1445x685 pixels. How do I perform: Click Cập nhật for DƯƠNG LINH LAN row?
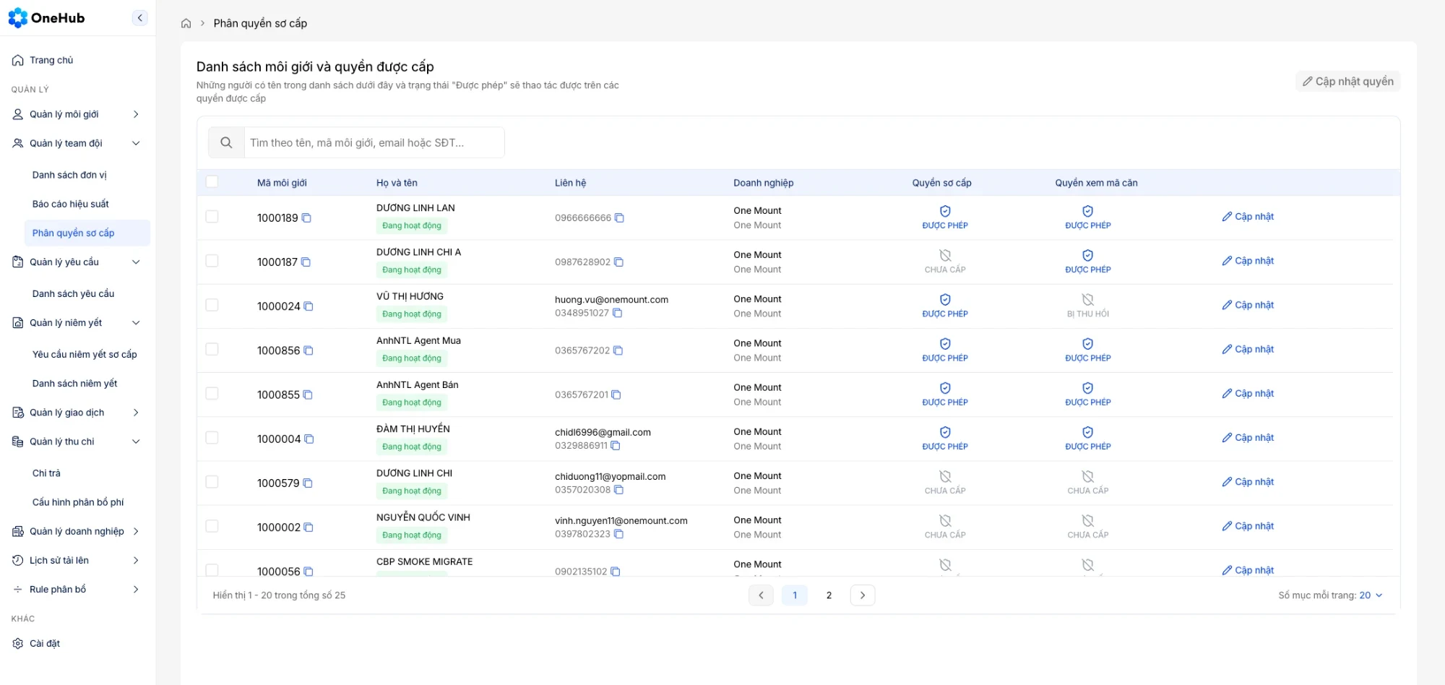click(x=1248, y=216)
